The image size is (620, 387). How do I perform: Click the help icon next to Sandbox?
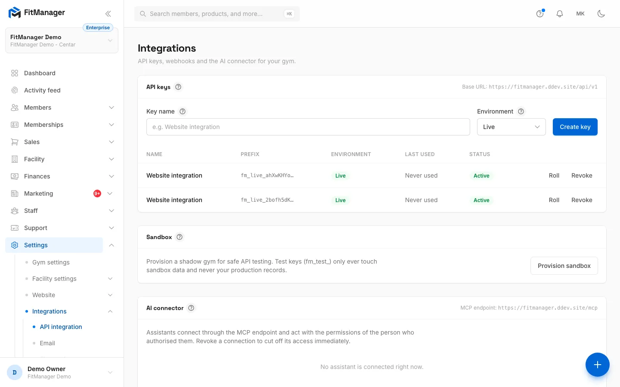coord(180,237)
